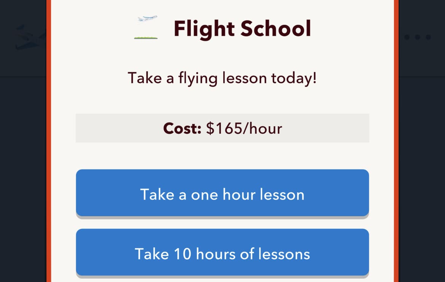Tap the dark background outside the popup
This screenshot has height=282, width=445.
tap(23, 152)
